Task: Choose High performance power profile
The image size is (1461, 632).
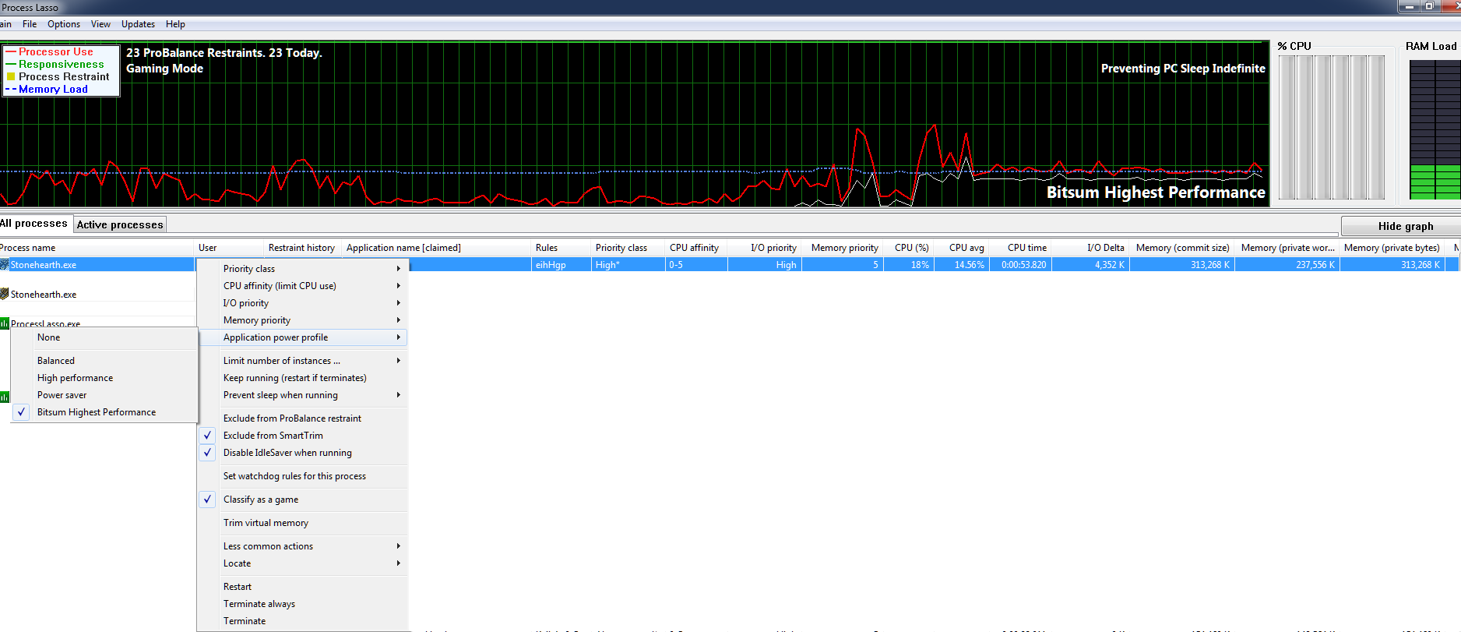Action: (75, 378)
